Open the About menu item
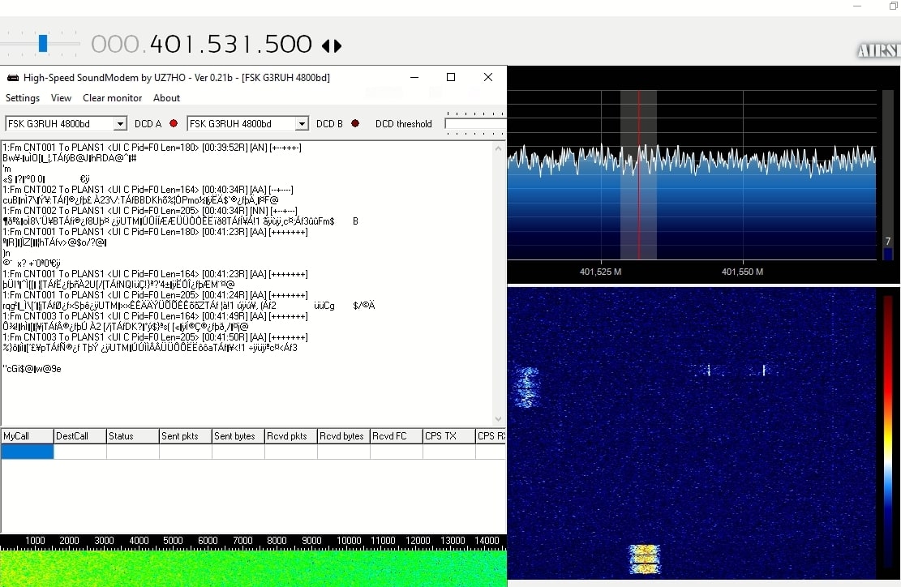901x587 pixels. pyautogui.click(x=166, y=98)
